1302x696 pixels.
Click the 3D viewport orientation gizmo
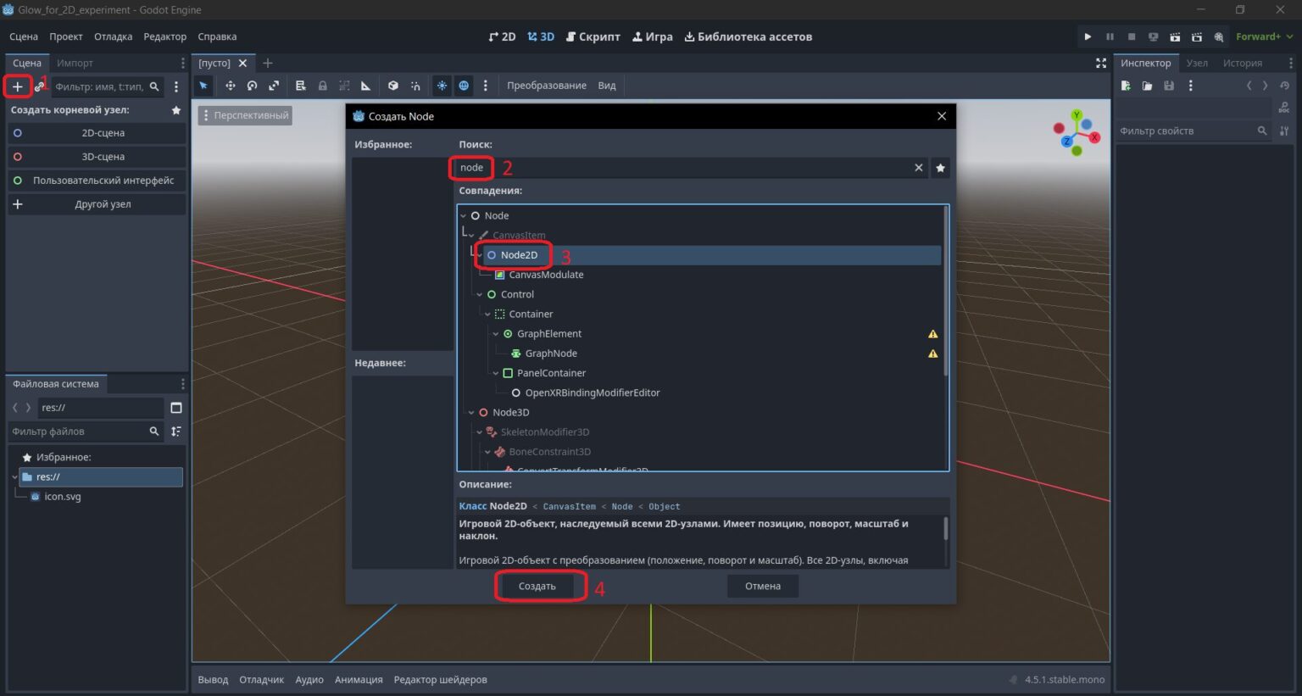coord(1077,133)
